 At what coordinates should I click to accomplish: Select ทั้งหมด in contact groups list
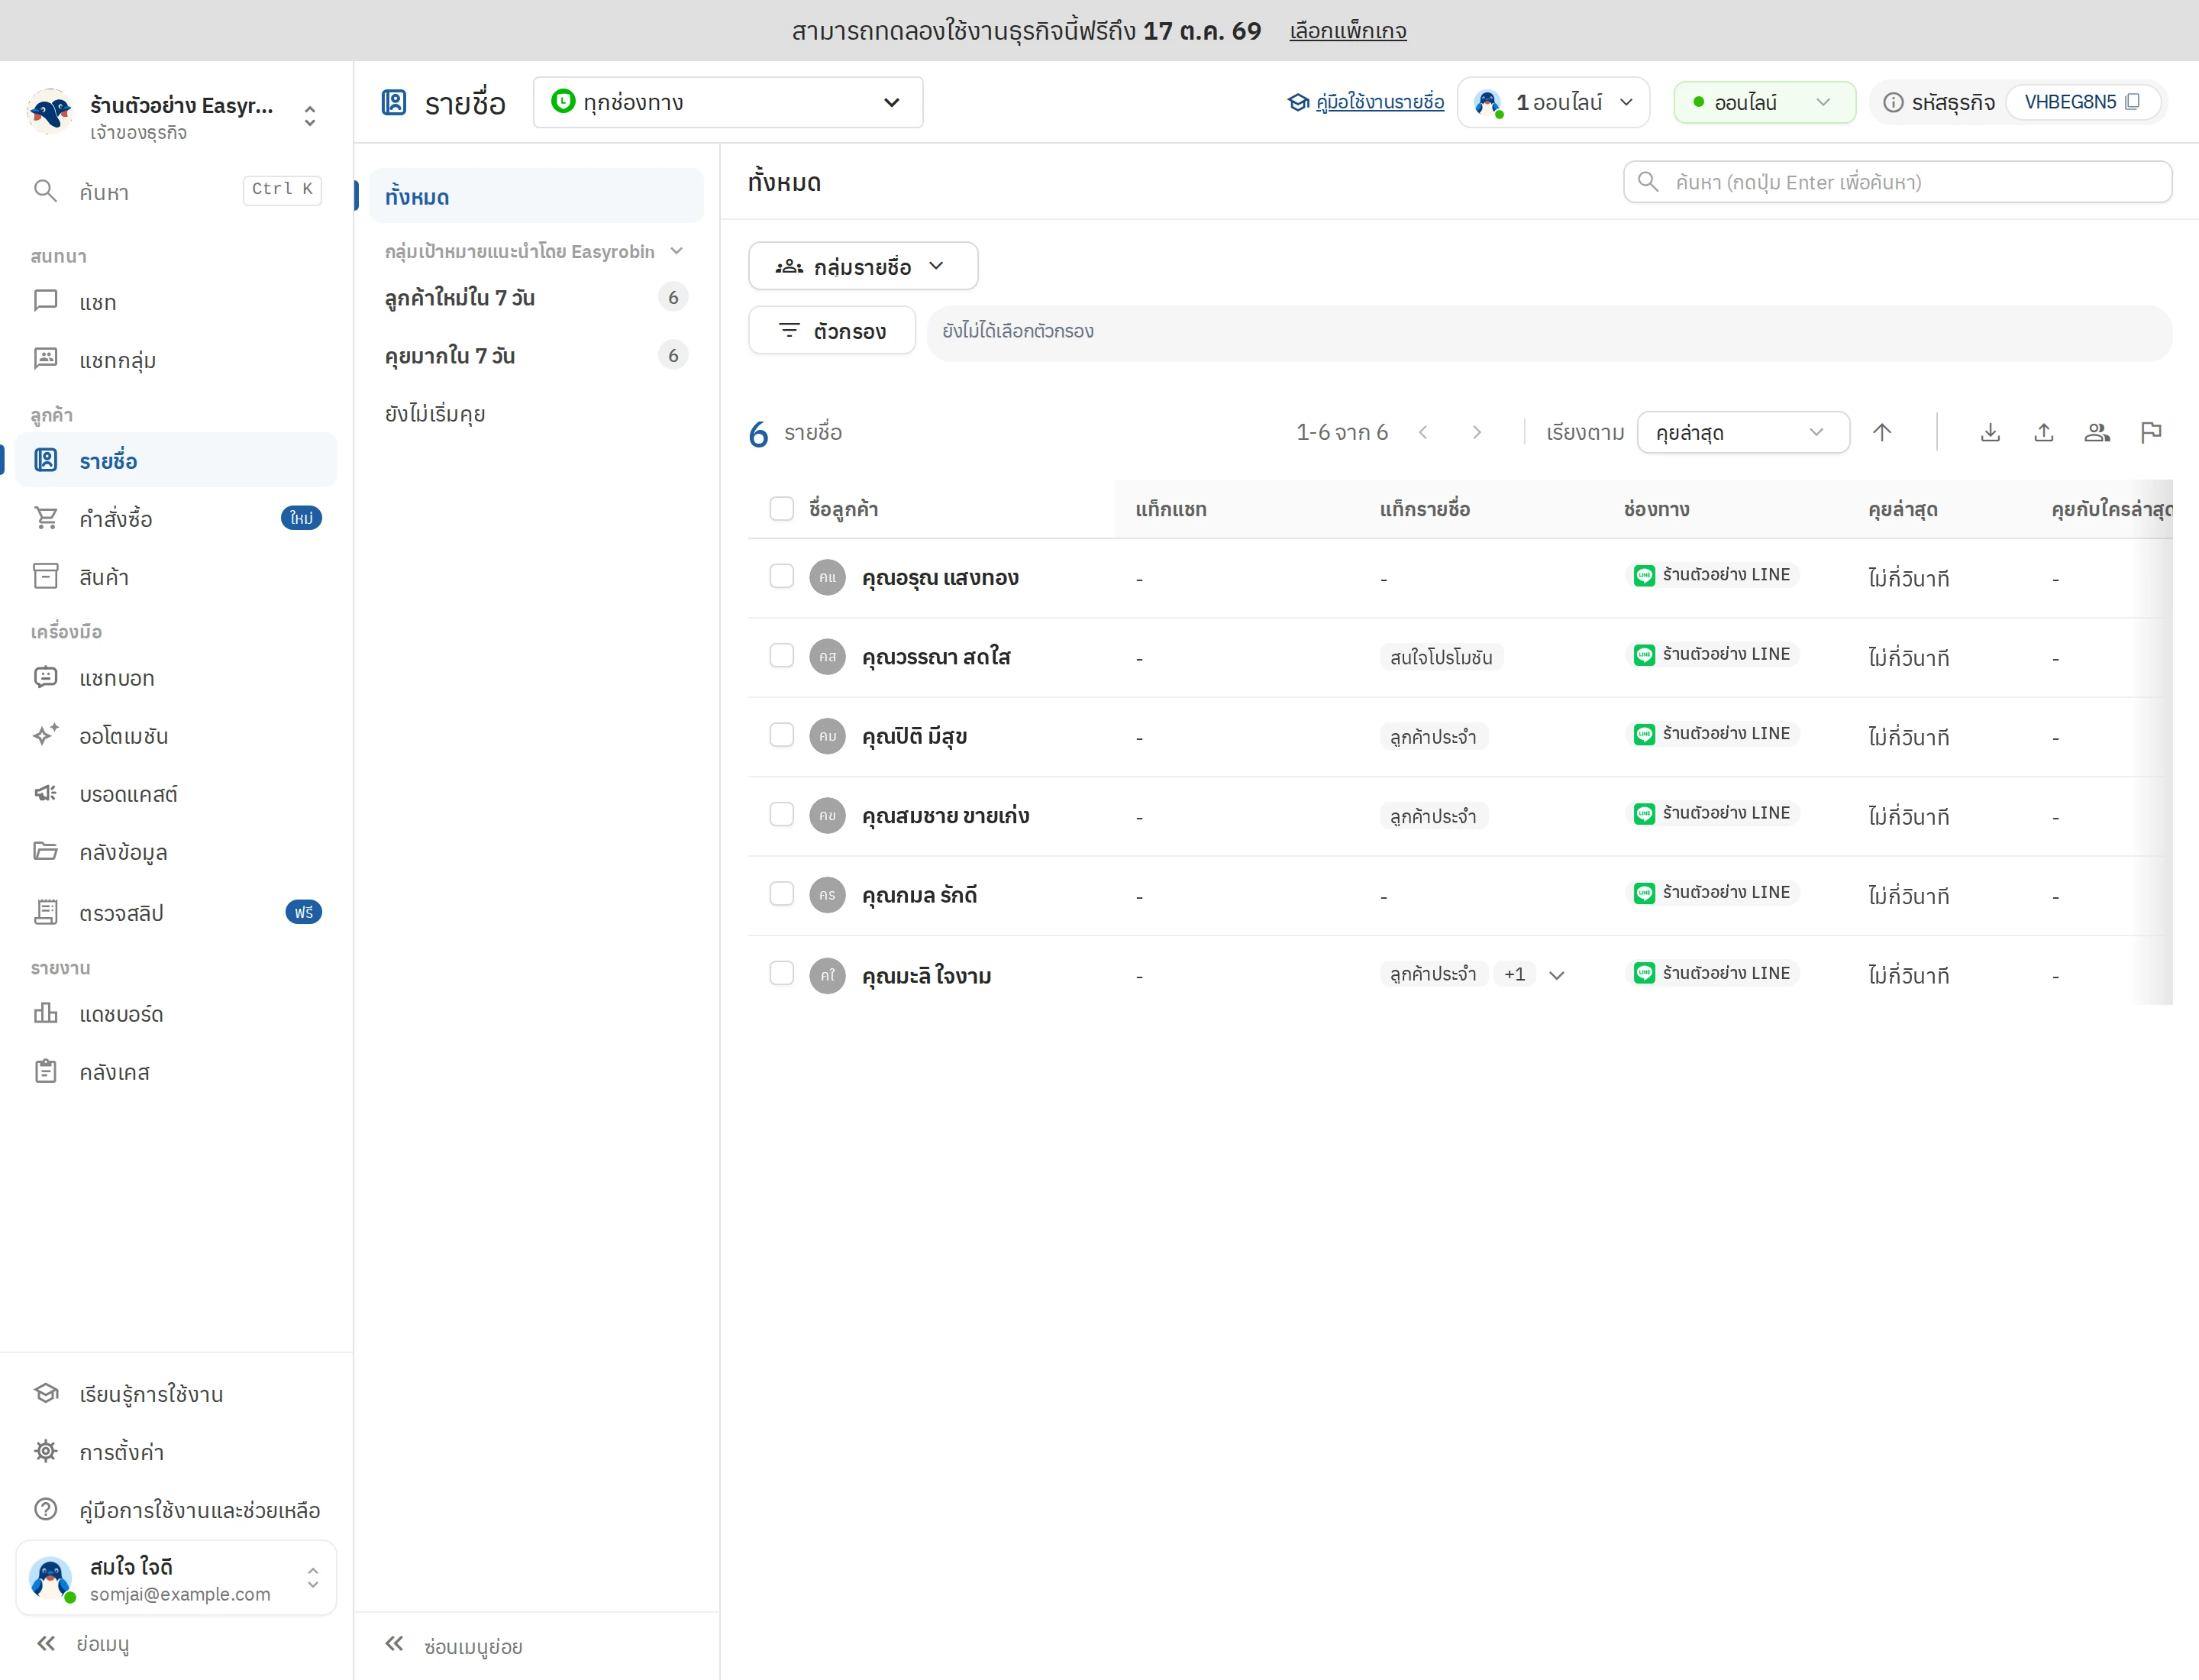tap(536, 196)
